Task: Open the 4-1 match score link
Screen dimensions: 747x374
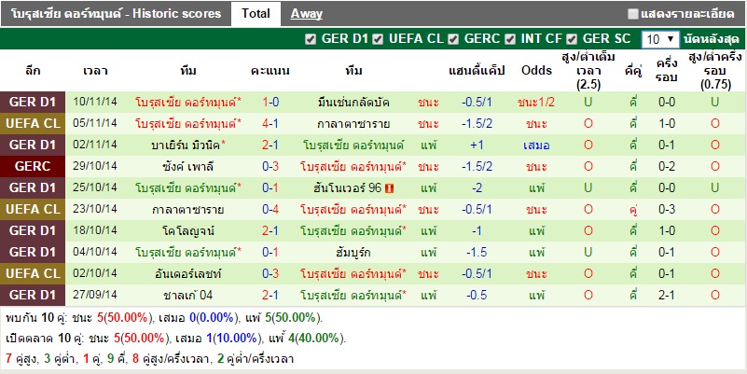Action: [x=270, y=123]
